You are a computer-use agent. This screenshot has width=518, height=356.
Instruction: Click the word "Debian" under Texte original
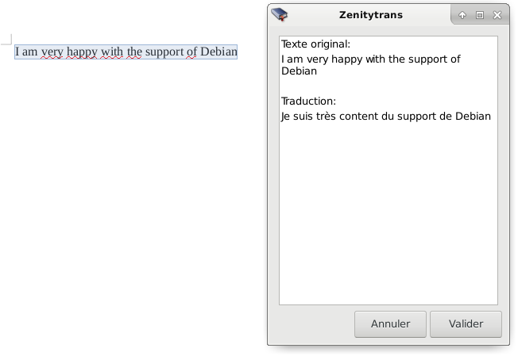tap(299, 71)
